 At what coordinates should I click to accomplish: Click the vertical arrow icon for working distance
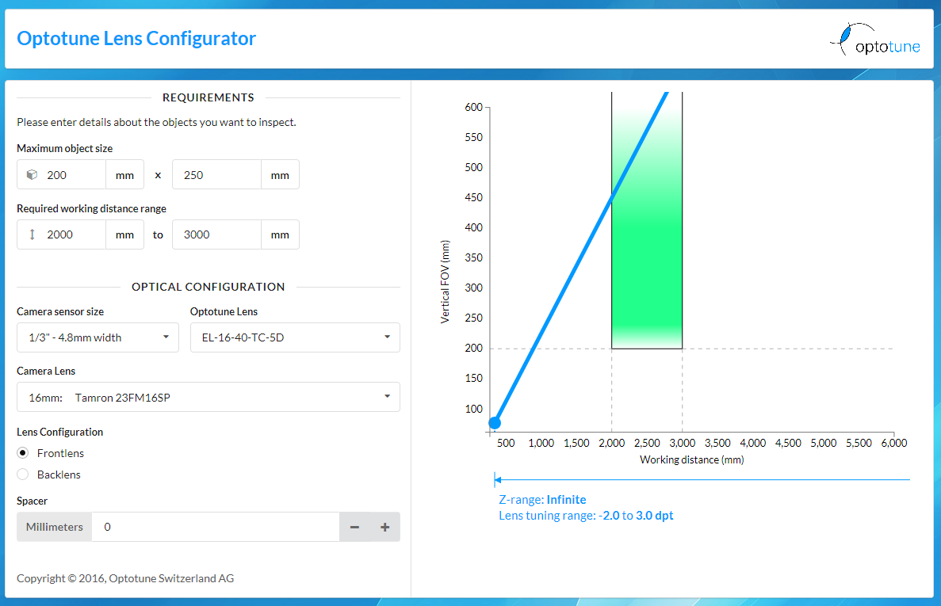pyautogui.click(x=32, y=234)
